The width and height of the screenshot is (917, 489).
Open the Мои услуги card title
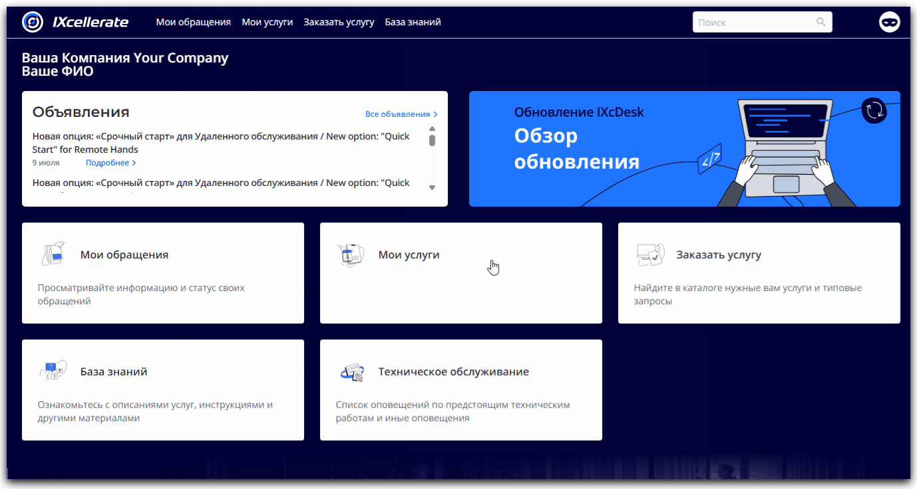coord(409,254)
